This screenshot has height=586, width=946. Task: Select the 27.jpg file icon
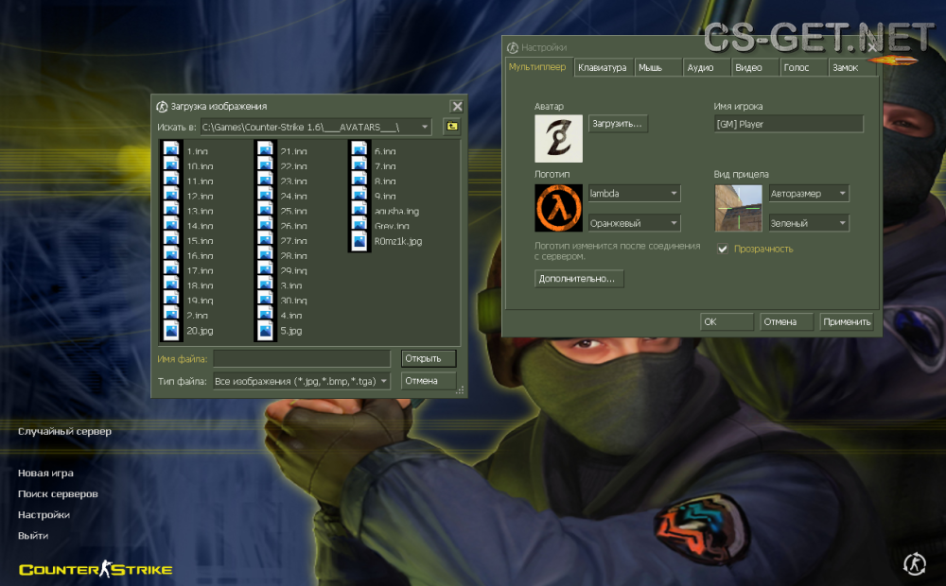point(266,238)
